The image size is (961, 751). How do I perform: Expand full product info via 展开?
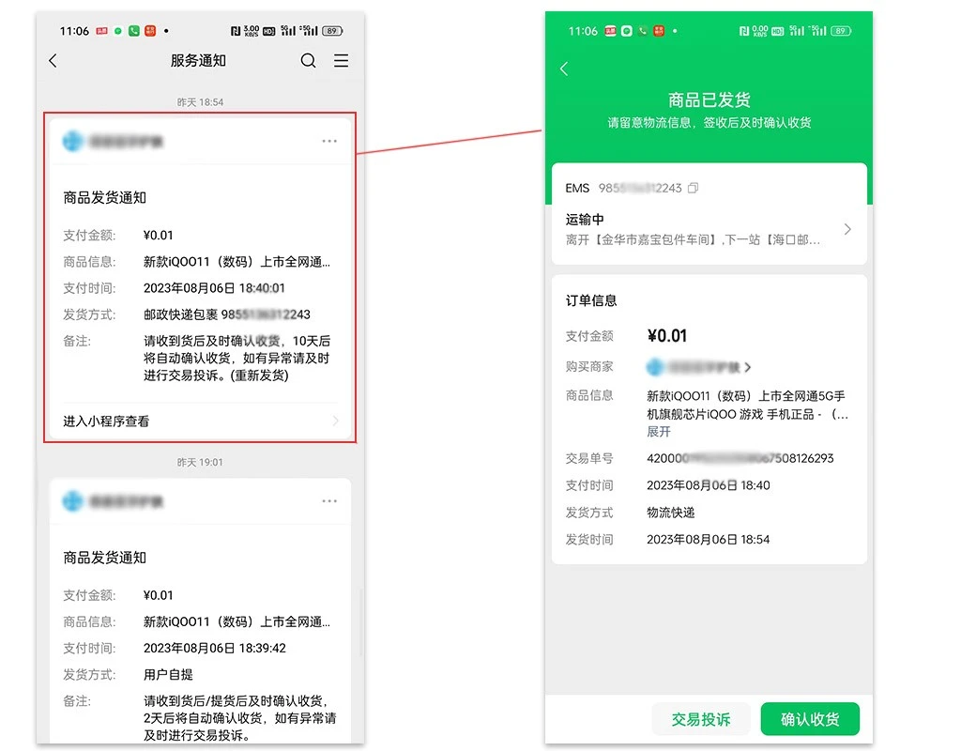tap(659, 432)
